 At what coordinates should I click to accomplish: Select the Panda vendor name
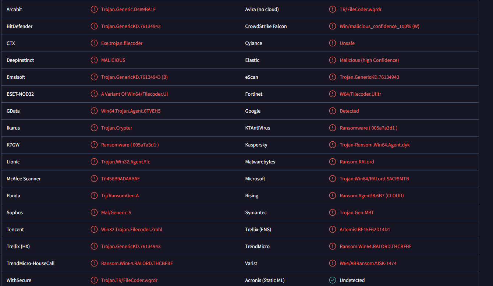[13, 195]
